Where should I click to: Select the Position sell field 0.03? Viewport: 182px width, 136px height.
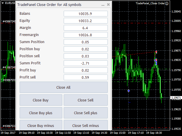(86, 56)
